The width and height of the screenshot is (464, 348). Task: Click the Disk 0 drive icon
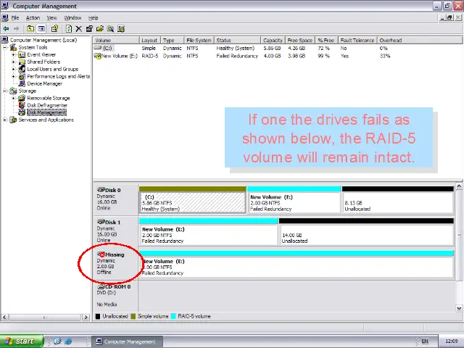click(101, 190)
